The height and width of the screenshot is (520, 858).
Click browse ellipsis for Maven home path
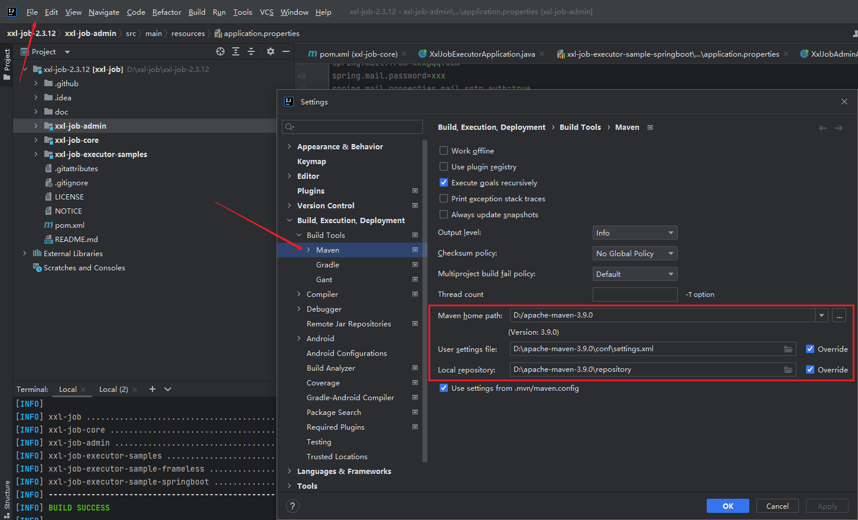pyautogui.click(x=839, y=315)
